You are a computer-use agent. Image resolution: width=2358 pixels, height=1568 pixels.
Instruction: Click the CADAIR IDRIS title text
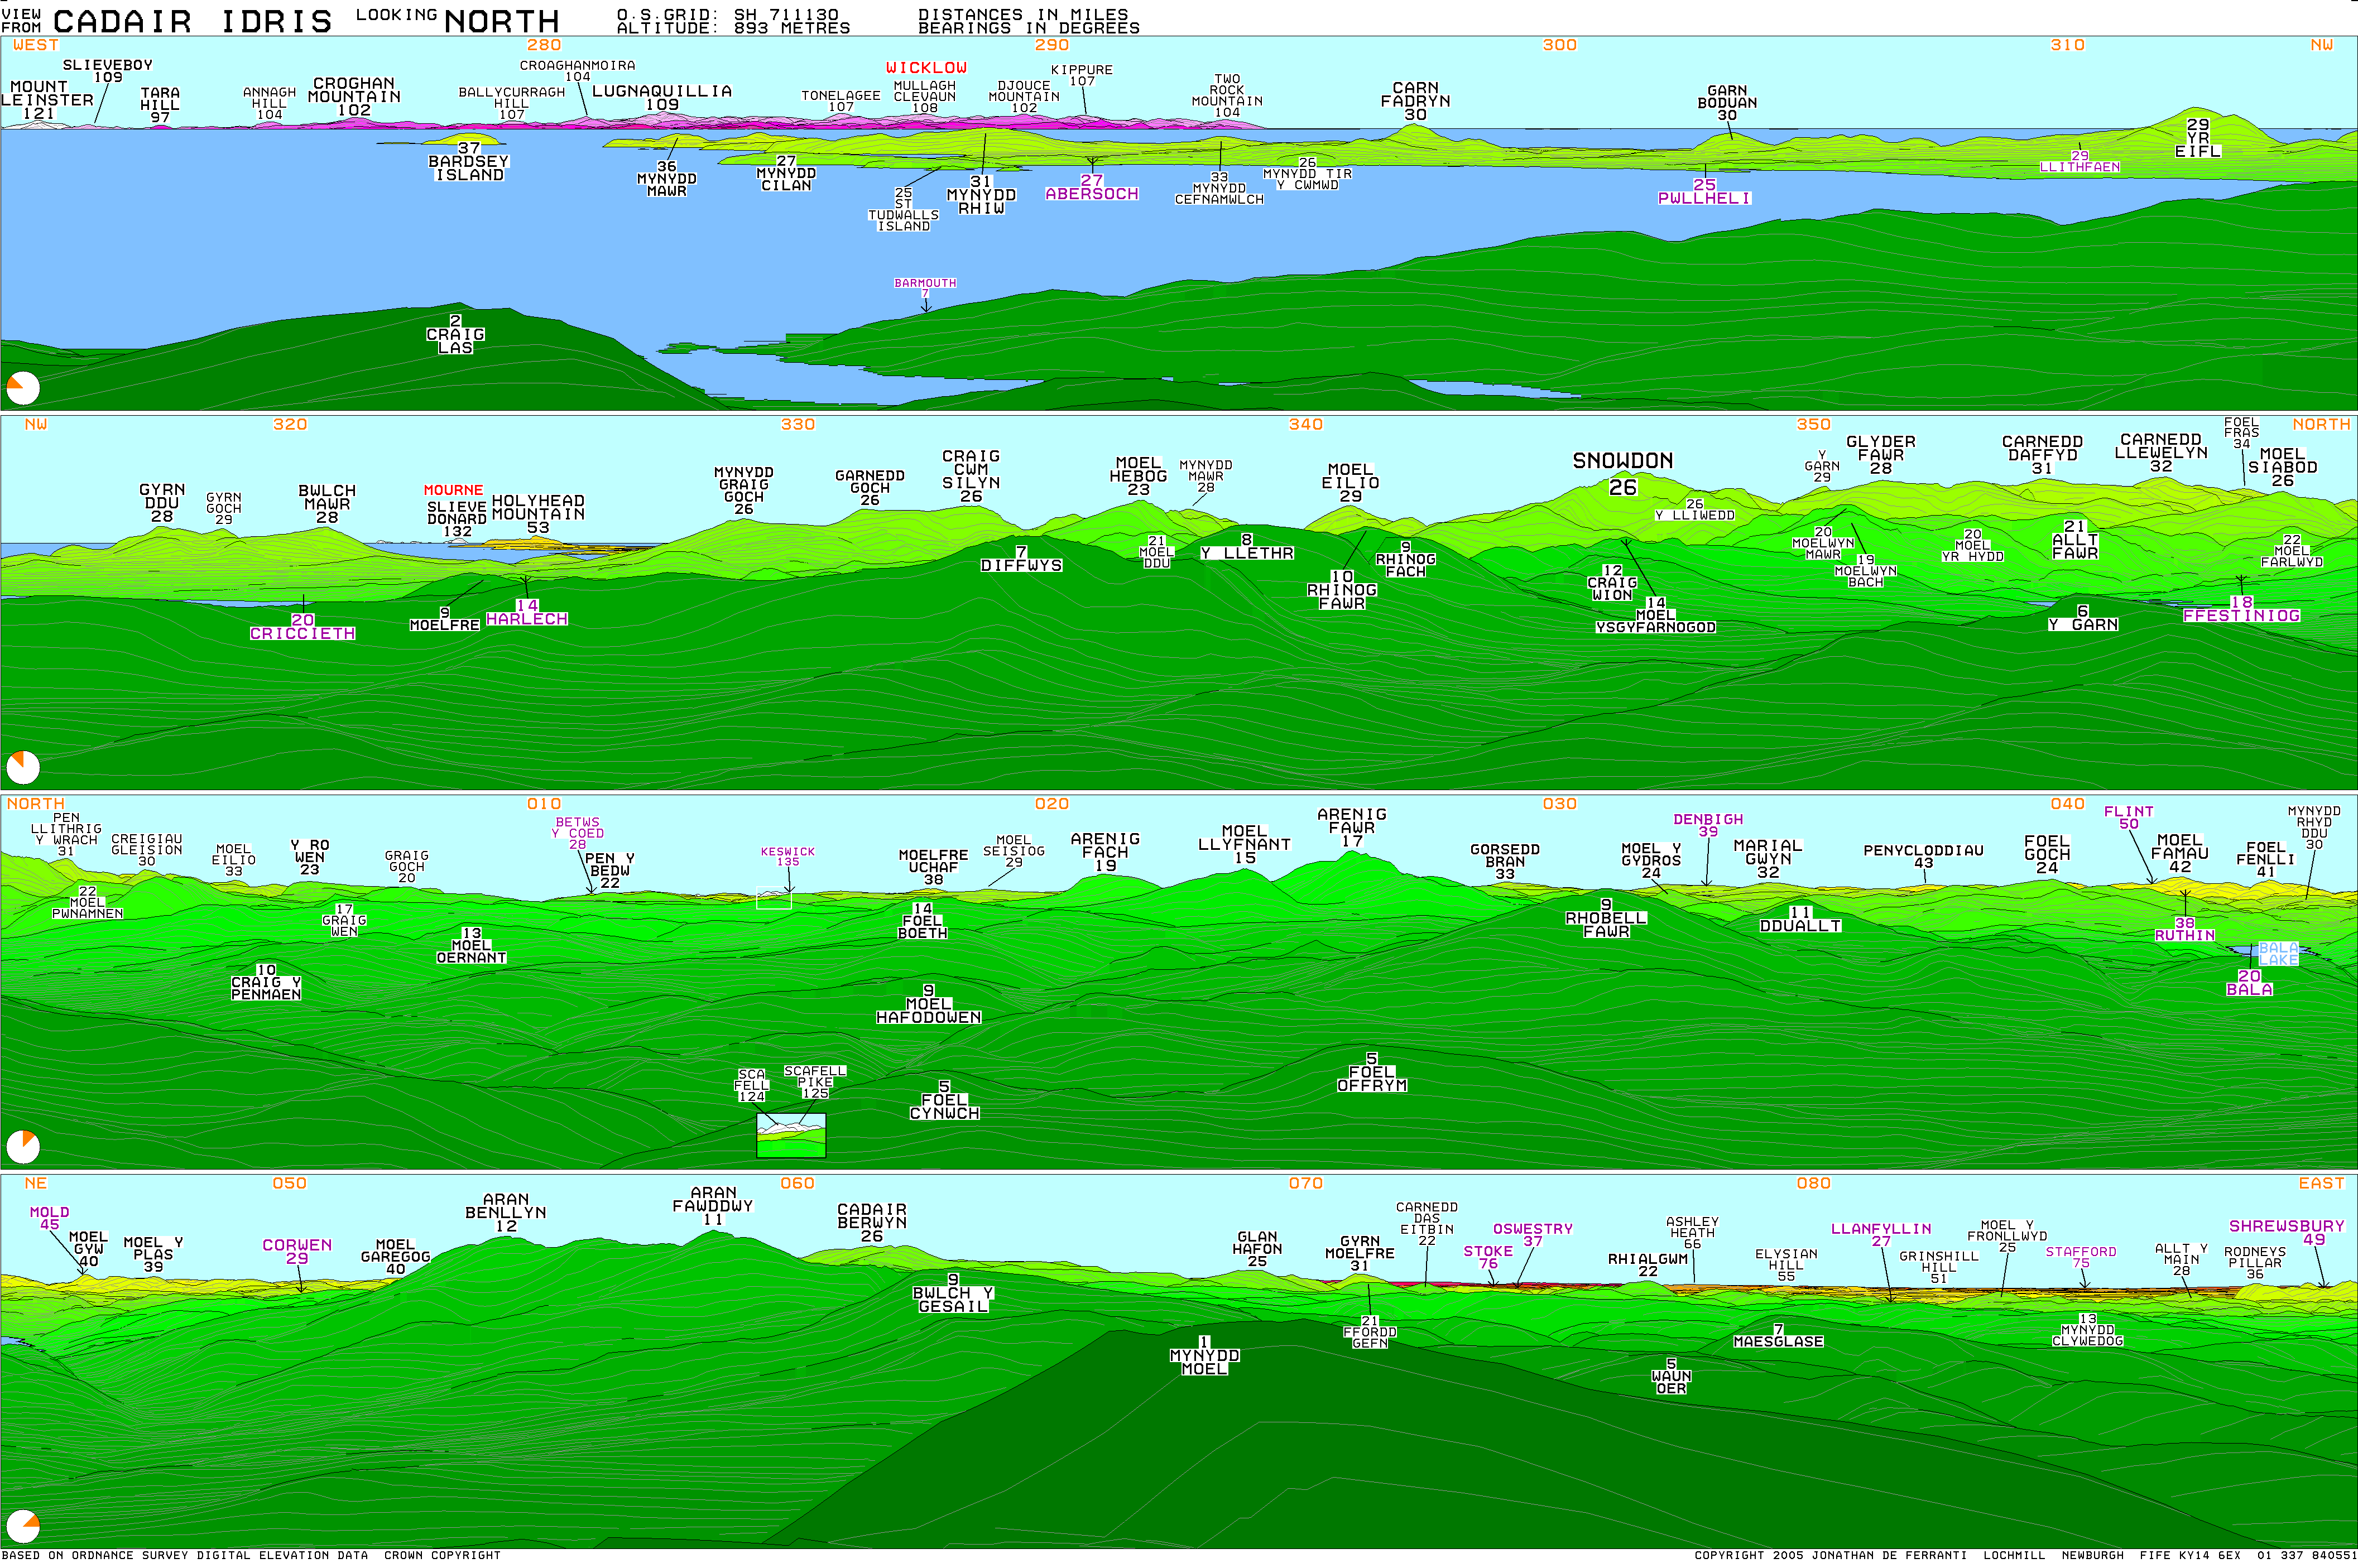[x=192, y=21]
